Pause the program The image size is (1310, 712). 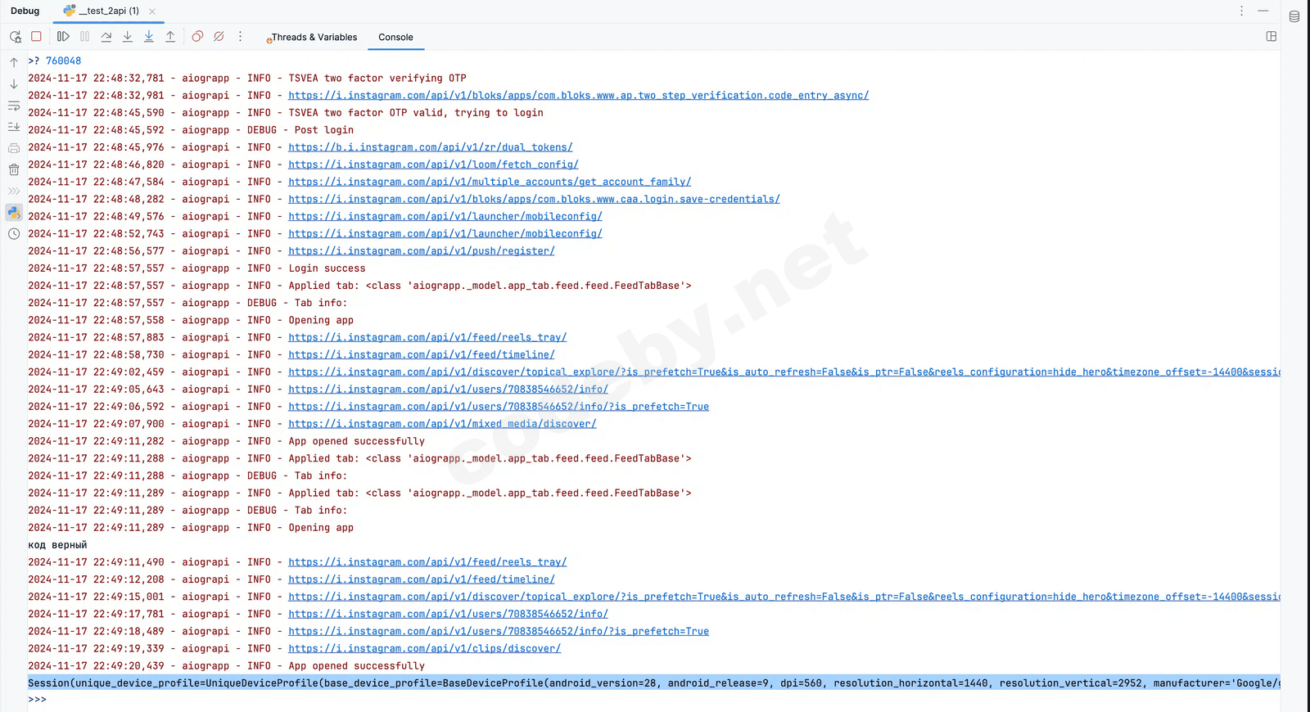pyautogui.click(x=84, y=36)
